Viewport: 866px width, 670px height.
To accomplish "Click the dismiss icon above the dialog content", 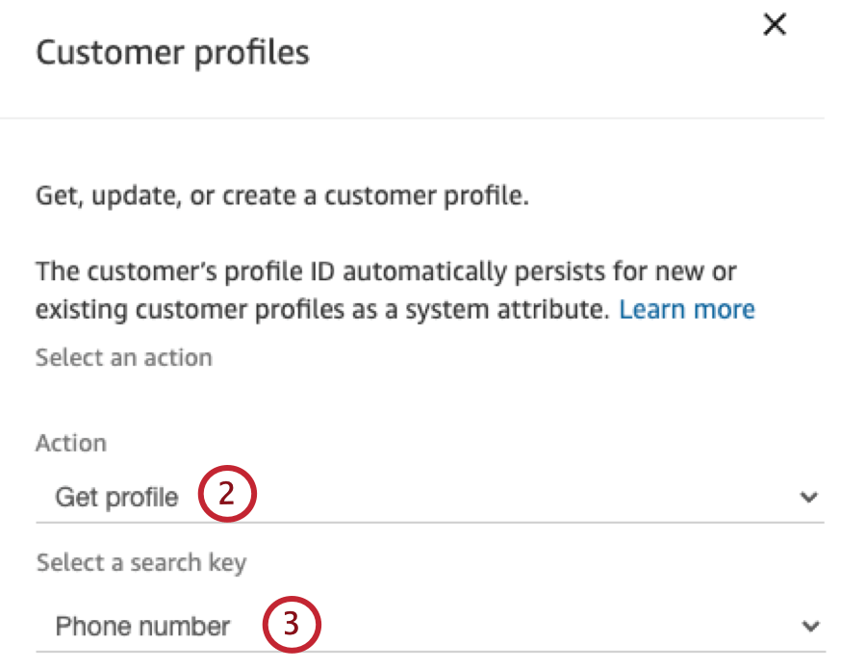I will [x=775, y=24].
